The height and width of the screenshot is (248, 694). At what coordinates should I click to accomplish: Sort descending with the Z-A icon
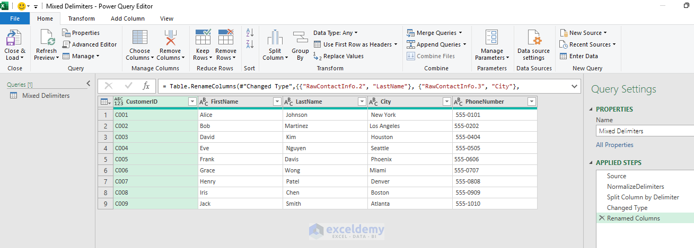click(250, 44)
